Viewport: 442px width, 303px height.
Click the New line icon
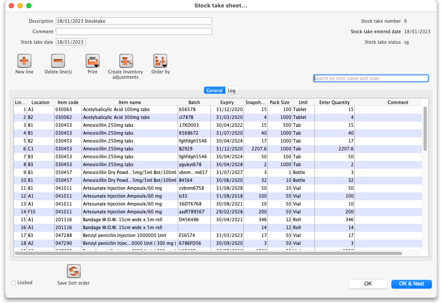[24, 61]
